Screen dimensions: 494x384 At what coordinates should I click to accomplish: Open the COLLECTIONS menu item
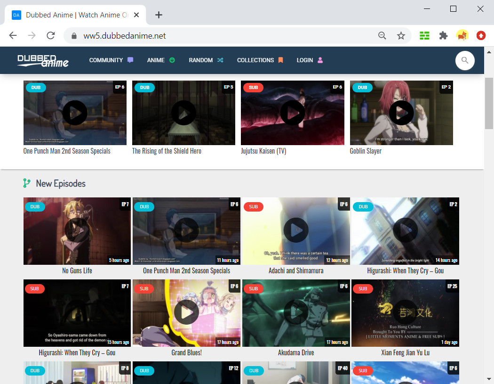click(x=260, y=60)
